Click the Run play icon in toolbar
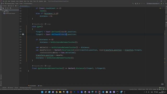This screenshot has width=167, height=94. coord(140,3)
